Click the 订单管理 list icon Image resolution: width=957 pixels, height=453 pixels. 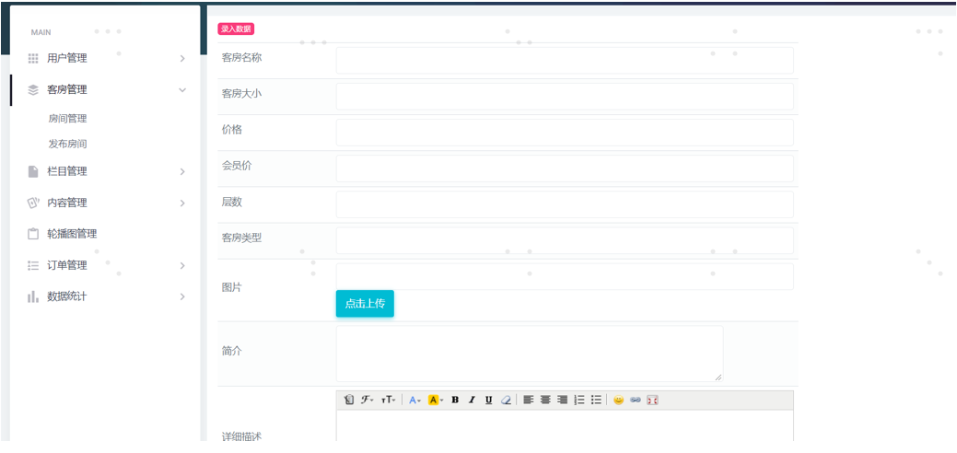click(33, 265)
